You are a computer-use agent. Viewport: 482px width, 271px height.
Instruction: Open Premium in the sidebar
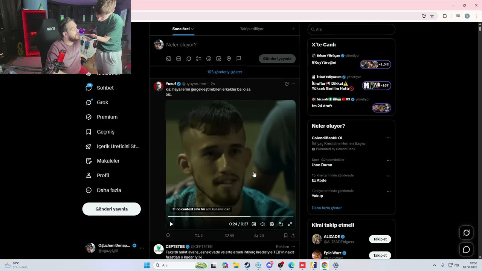[102, 117]
